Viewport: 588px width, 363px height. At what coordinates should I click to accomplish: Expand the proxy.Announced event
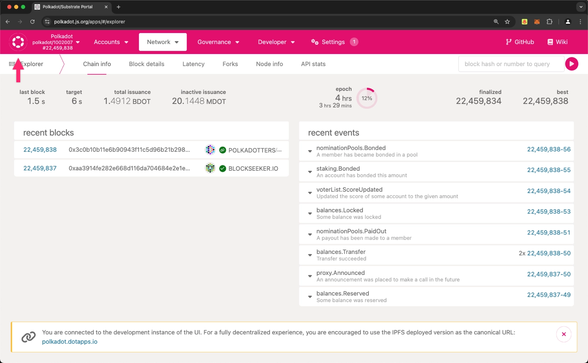[x=310, y=276]
